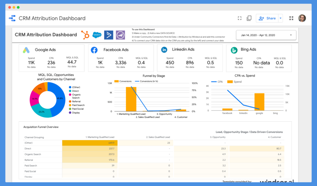Sort by Channel Grouping column header
This screenshot has width=317, height=186.
(x=34, y=137)
